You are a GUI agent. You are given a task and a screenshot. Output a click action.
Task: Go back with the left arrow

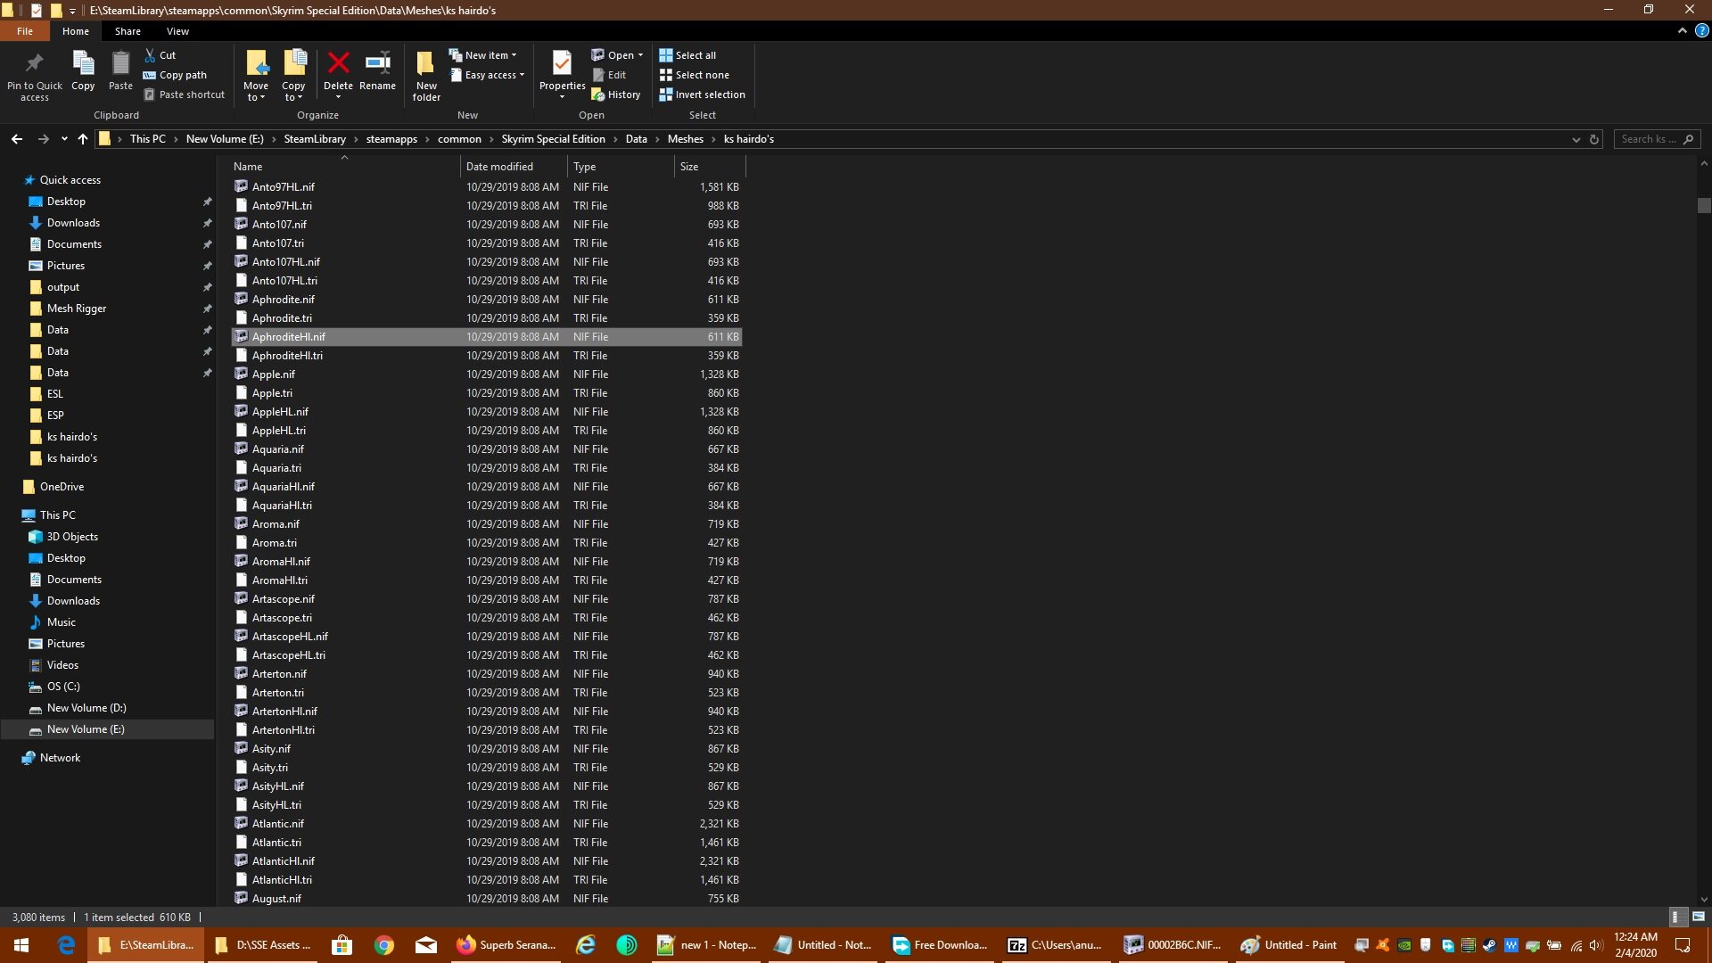click(17, 139)
